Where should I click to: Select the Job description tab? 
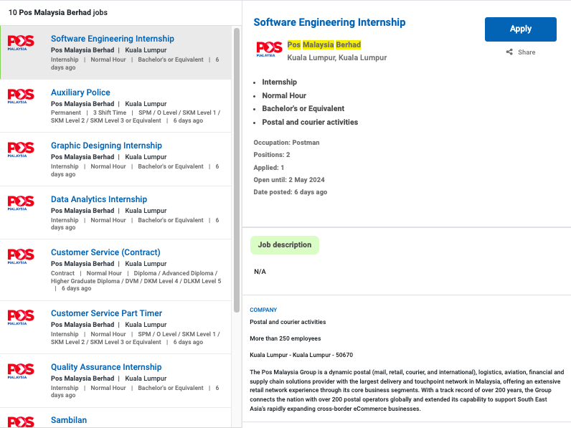click(285, 245)
